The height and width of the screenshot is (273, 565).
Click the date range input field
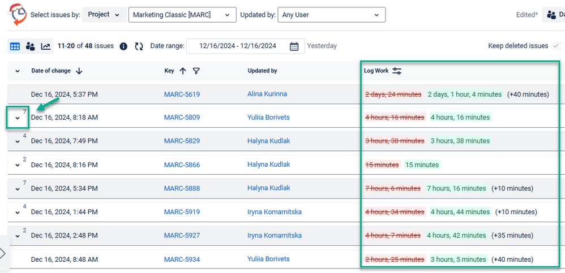pos(245,46)
